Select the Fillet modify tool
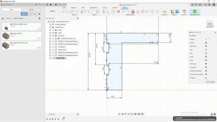 coord(93,12)
